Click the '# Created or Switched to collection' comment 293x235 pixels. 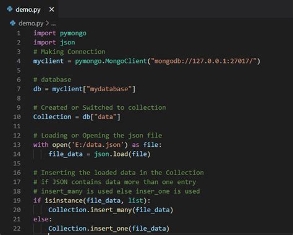click(x=100, y=107)
